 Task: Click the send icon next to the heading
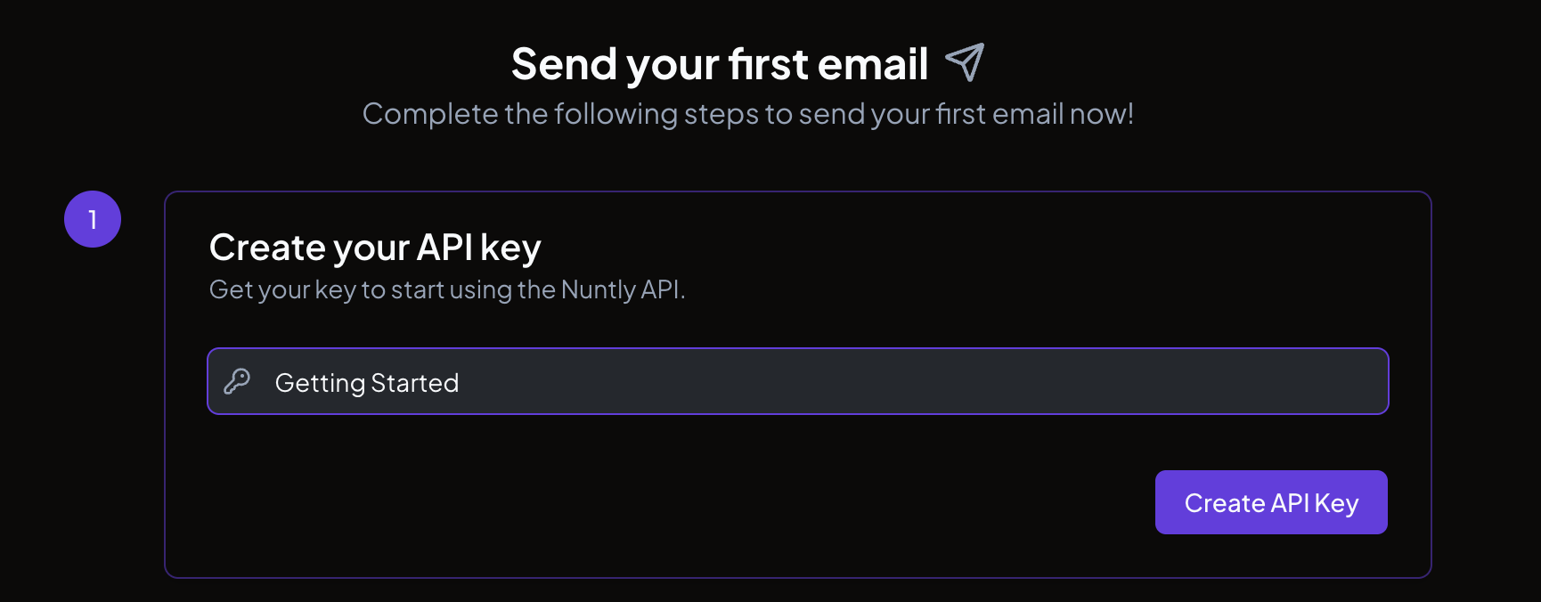[965, 61]
